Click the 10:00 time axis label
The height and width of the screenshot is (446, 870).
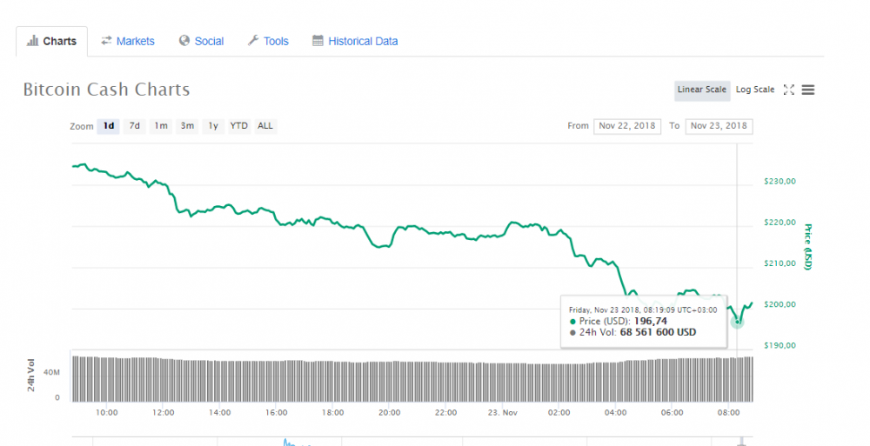(106, 413)
